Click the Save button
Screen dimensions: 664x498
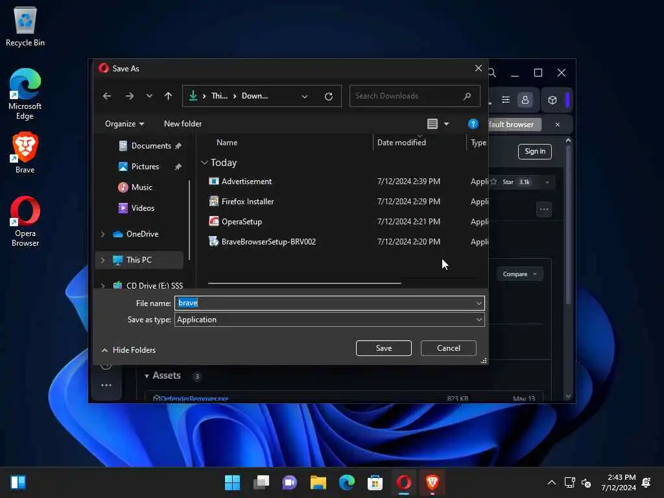(384, 348)
